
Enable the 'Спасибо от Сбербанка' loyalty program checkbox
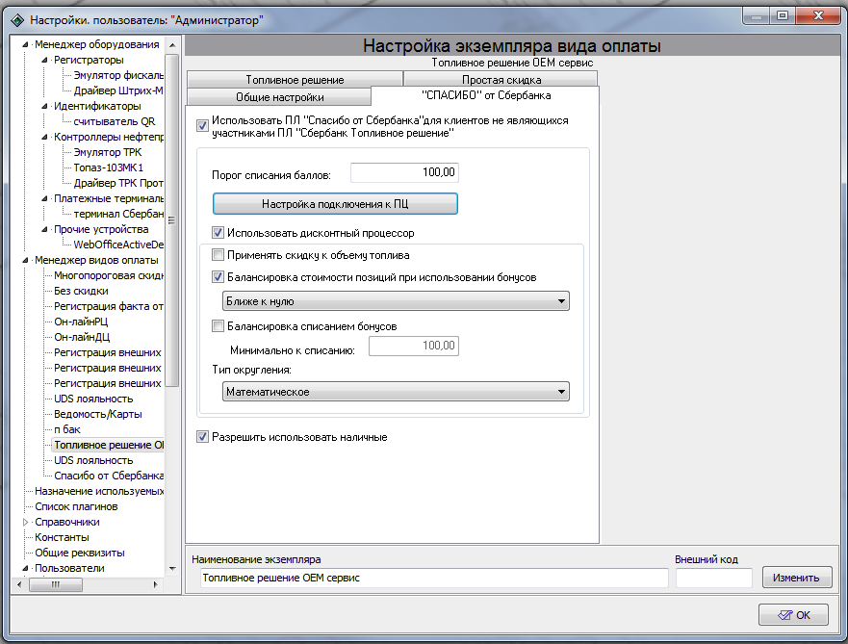[x=202, y=126]
